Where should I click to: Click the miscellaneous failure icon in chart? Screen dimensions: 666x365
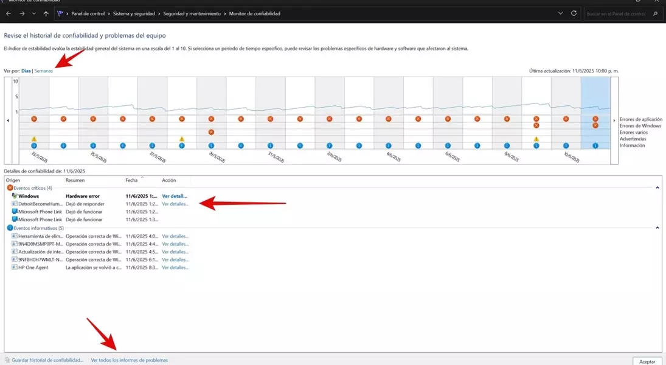211,132
